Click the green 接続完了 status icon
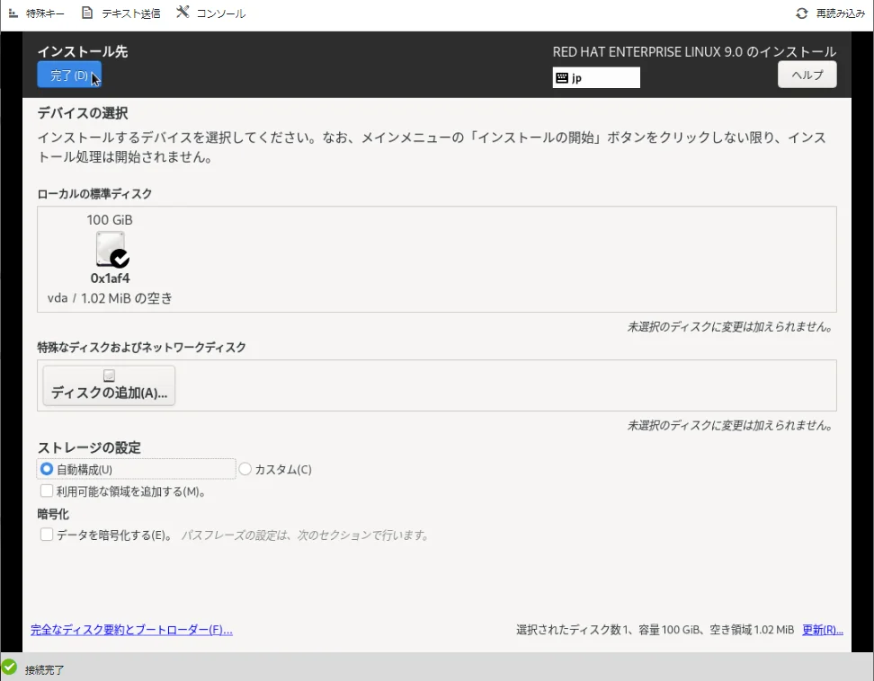874x681 pixels. (x=10, y=668)
